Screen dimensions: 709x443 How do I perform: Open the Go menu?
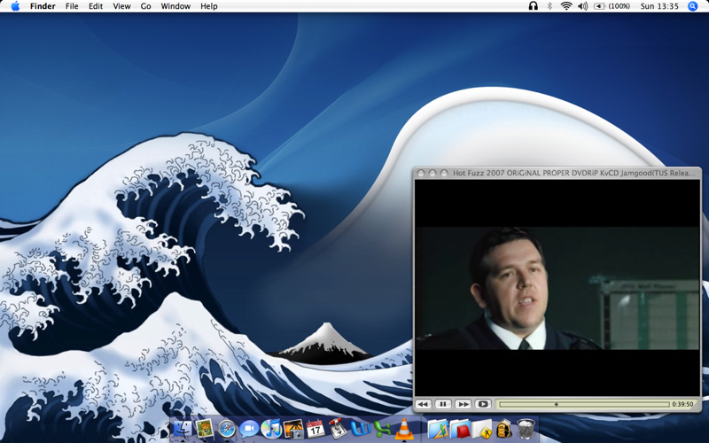(145, 6)
